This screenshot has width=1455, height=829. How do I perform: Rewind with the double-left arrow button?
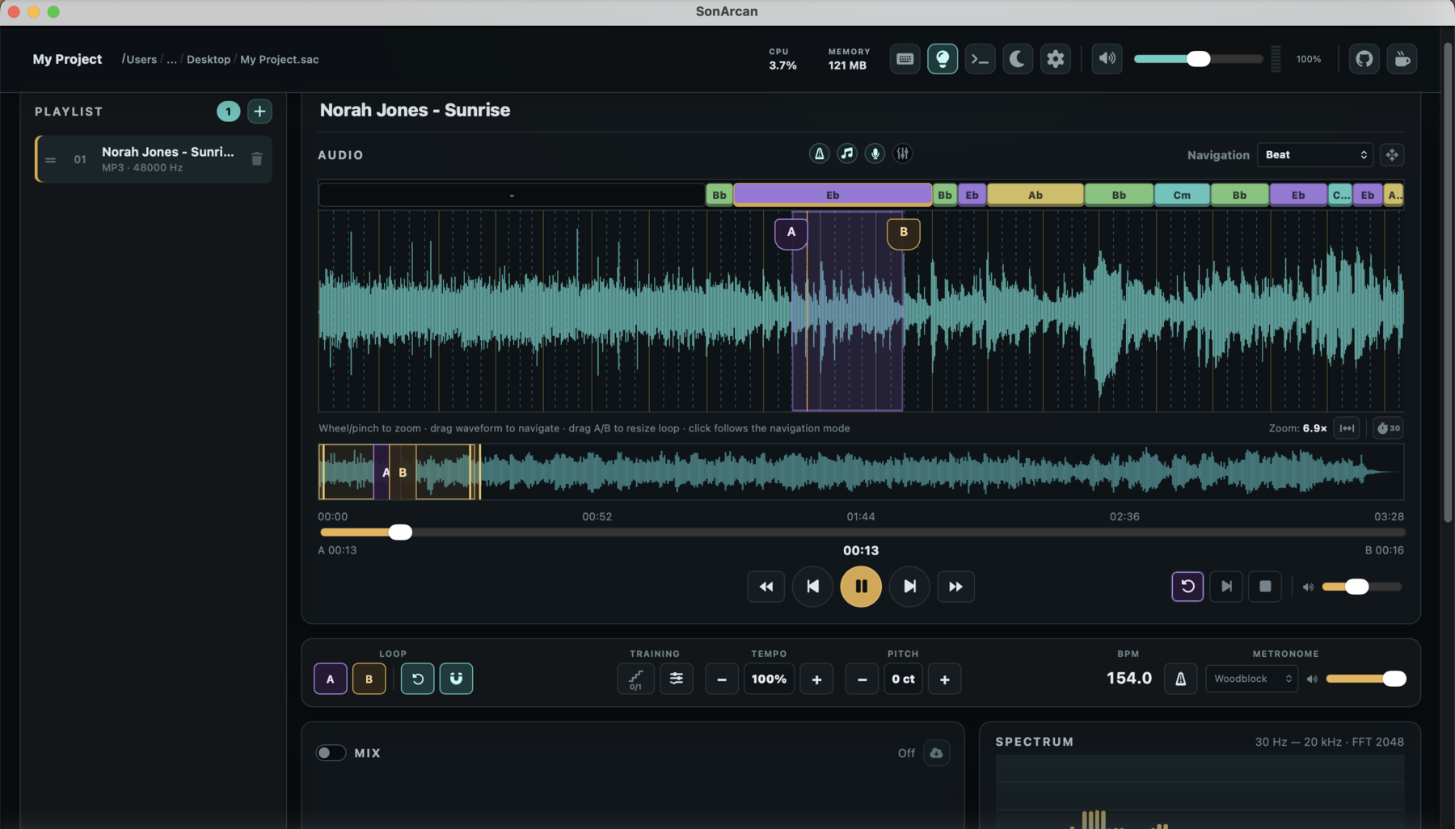[x=766, y=587]
